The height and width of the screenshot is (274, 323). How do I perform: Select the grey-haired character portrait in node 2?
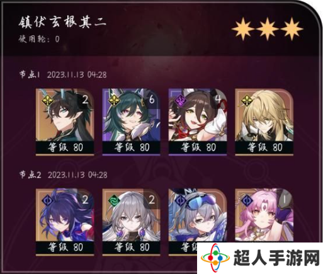[x=132, y=222]
